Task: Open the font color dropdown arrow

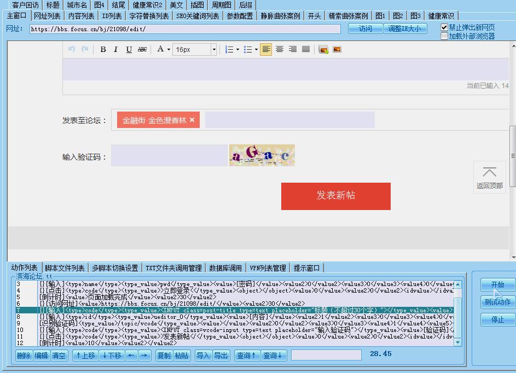Action: [x=169, y=50]
